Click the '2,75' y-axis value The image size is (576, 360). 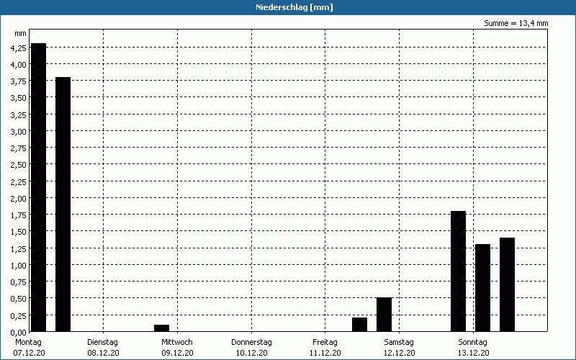19,148
